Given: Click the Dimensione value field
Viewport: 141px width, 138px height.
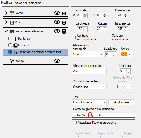Looking at the screenshot, I should point(120,16).
